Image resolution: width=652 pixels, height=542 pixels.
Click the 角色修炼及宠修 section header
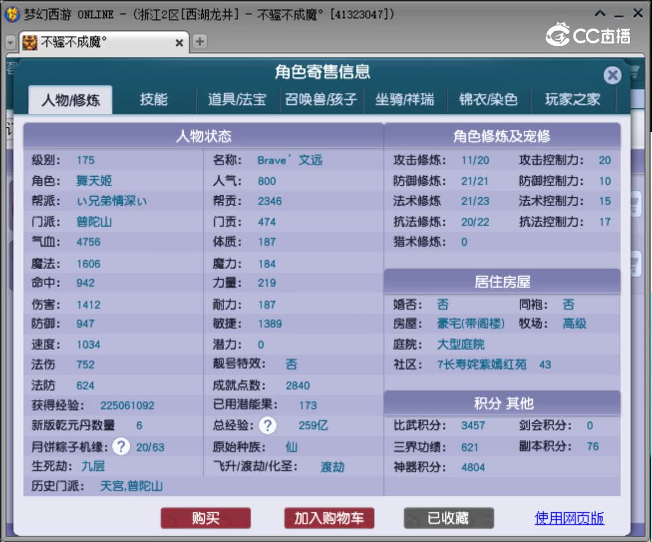pyautogui.click(x=502, y=136)
